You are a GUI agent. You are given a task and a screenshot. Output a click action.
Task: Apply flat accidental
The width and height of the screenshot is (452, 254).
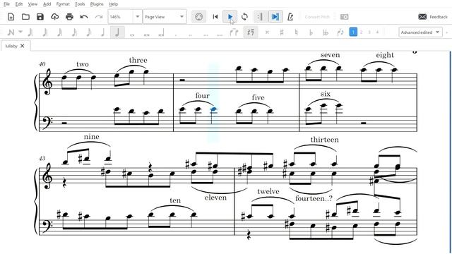(x=311, y=32)
